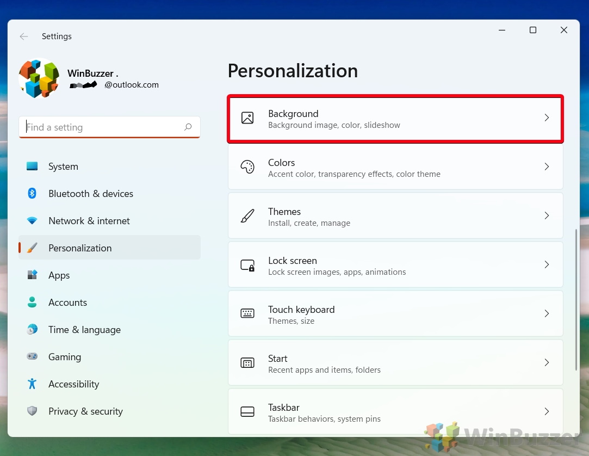This screenshot has height=456, width=589.
Task: Open Colors via its right chevron
Action: [x=547, y=167]
